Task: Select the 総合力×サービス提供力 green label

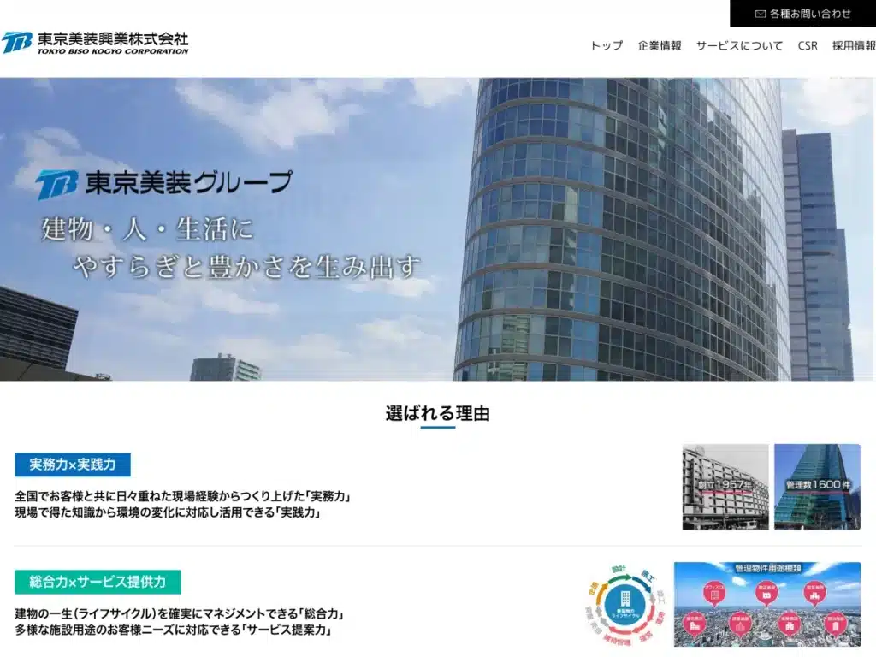Action: 98,582
